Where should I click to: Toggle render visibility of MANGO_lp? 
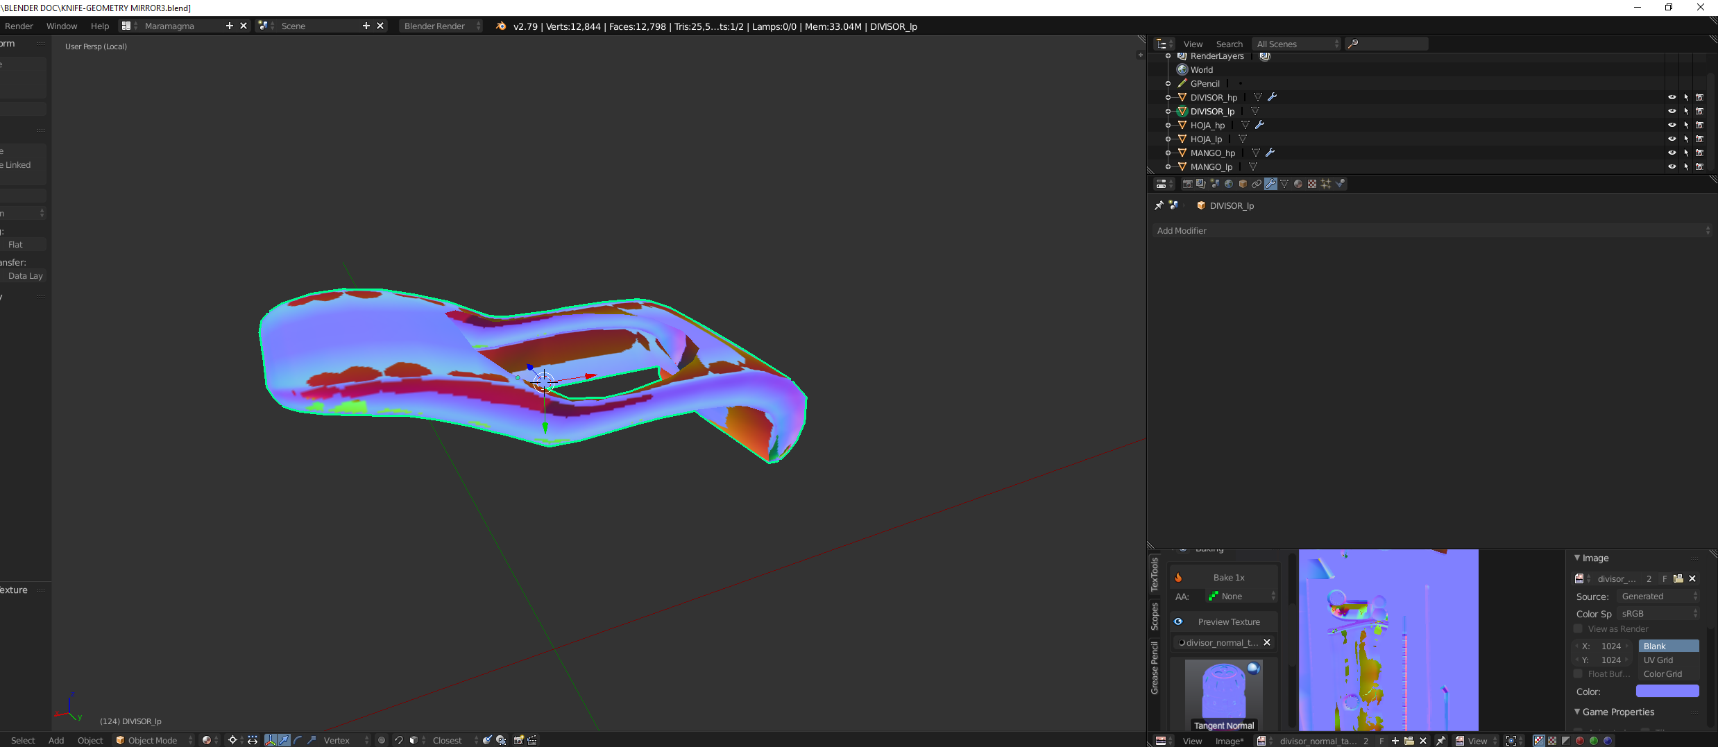[1700, 166]
